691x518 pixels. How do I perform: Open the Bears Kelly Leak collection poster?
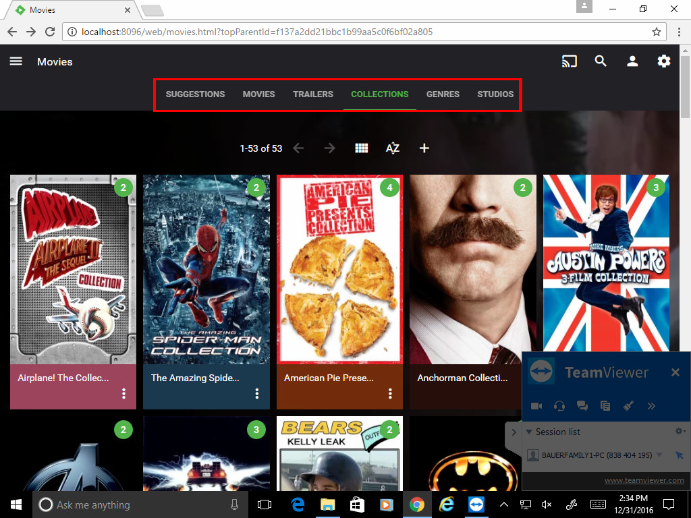339,454
